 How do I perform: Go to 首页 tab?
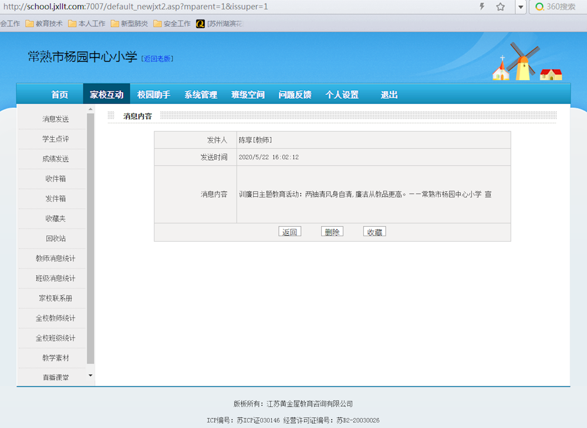(x=60, y=94)
